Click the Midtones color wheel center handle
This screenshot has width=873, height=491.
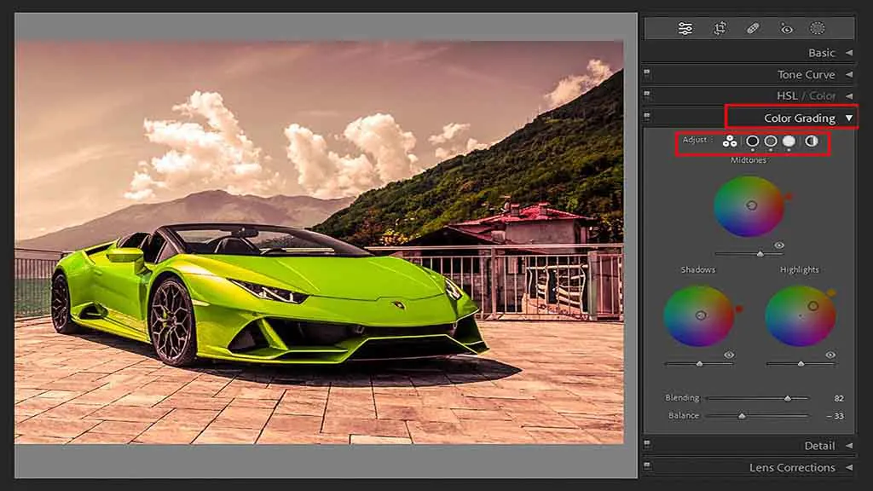752,205
